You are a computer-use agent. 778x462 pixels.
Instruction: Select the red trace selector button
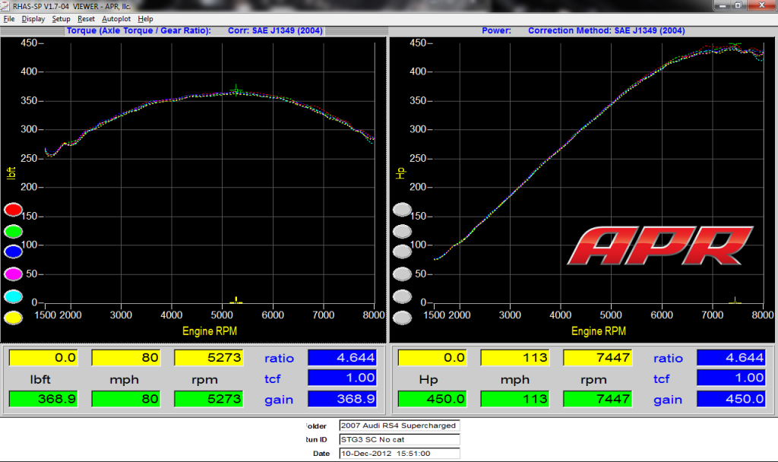pos(11,209)
